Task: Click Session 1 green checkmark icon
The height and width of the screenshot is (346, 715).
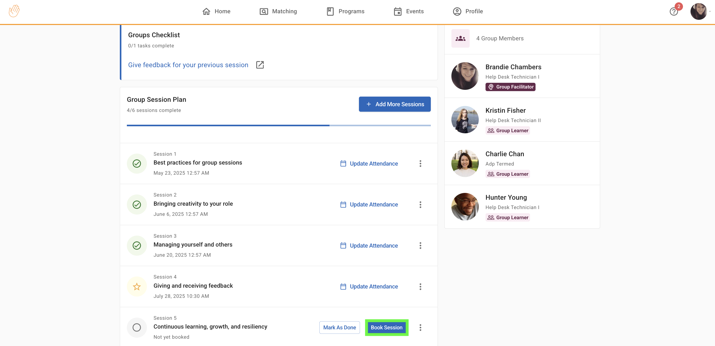Action: click(x=136, y=163)
